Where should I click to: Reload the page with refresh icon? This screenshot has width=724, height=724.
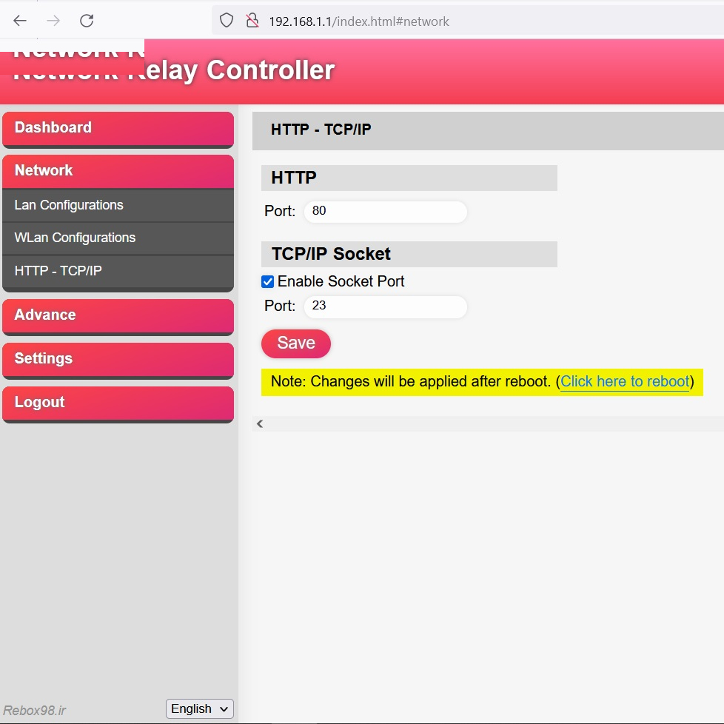pyautogui.click(x=87, y=21)
